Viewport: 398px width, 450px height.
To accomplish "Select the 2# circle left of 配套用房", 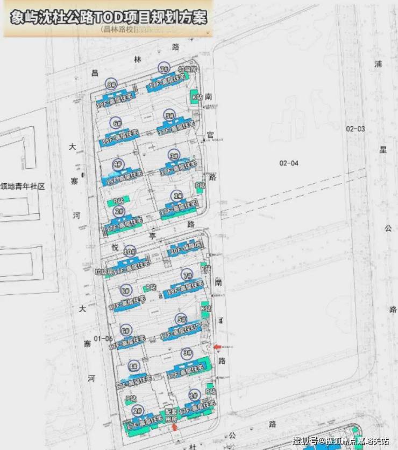I will click(138, 411).
